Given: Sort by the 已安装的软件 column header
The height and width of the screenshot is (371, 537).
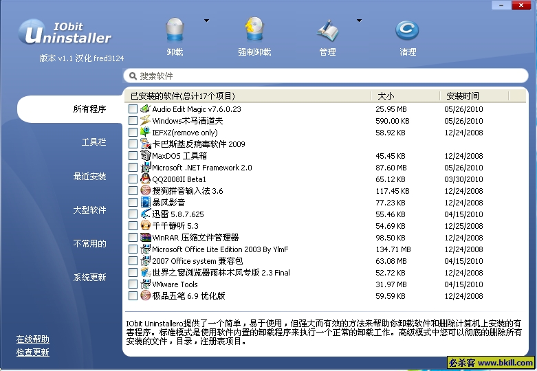Looking at the screenshot, I should [x=248, y=95].
